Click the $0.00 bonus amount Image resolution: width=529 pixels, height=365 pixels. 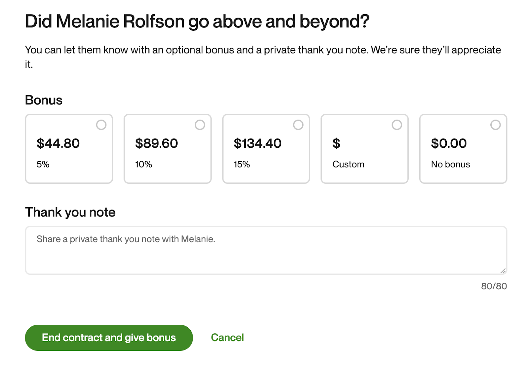coord(449,143)
